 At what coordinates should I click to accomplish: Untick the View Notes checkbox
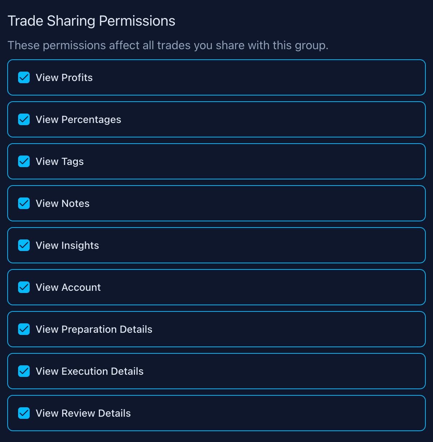(x=24, y=203)
